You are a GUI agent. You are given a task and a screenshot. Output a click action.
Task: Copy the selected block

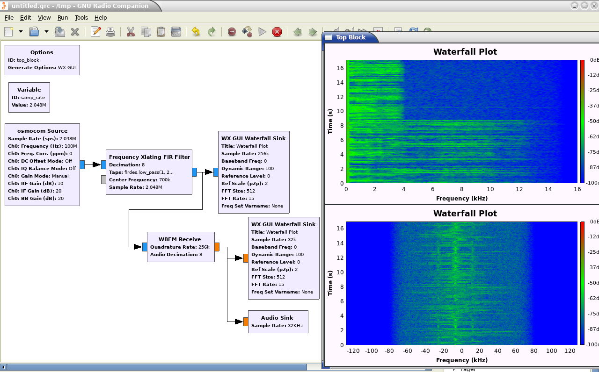[146, 32]
